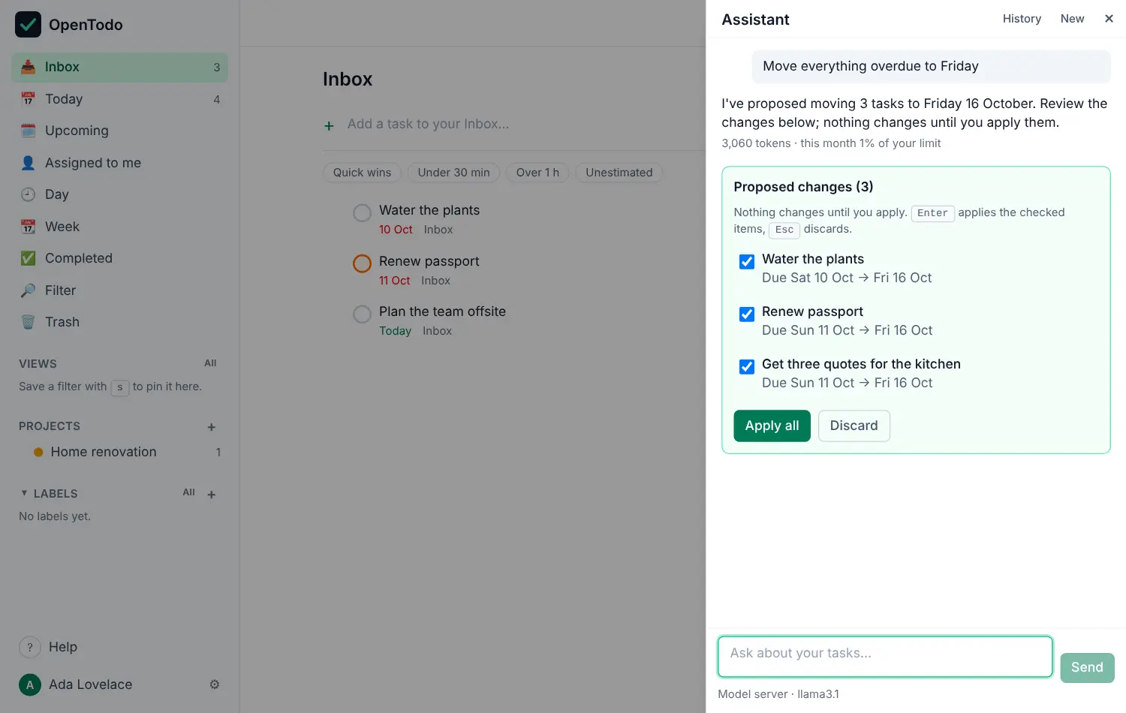Click the Today calendar icon
Image resolution: width=1126 pixels, height=713 pixels.
[28, 99]
